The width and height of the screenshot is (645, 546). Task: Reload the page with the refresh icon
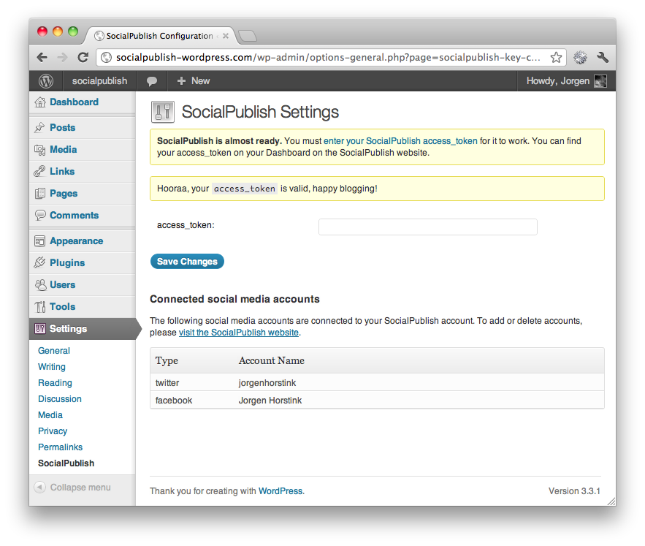(83, 57)
